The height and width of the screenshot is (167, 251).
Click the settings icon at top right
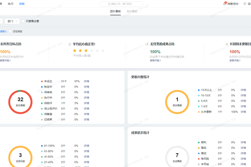pos(245,4)
